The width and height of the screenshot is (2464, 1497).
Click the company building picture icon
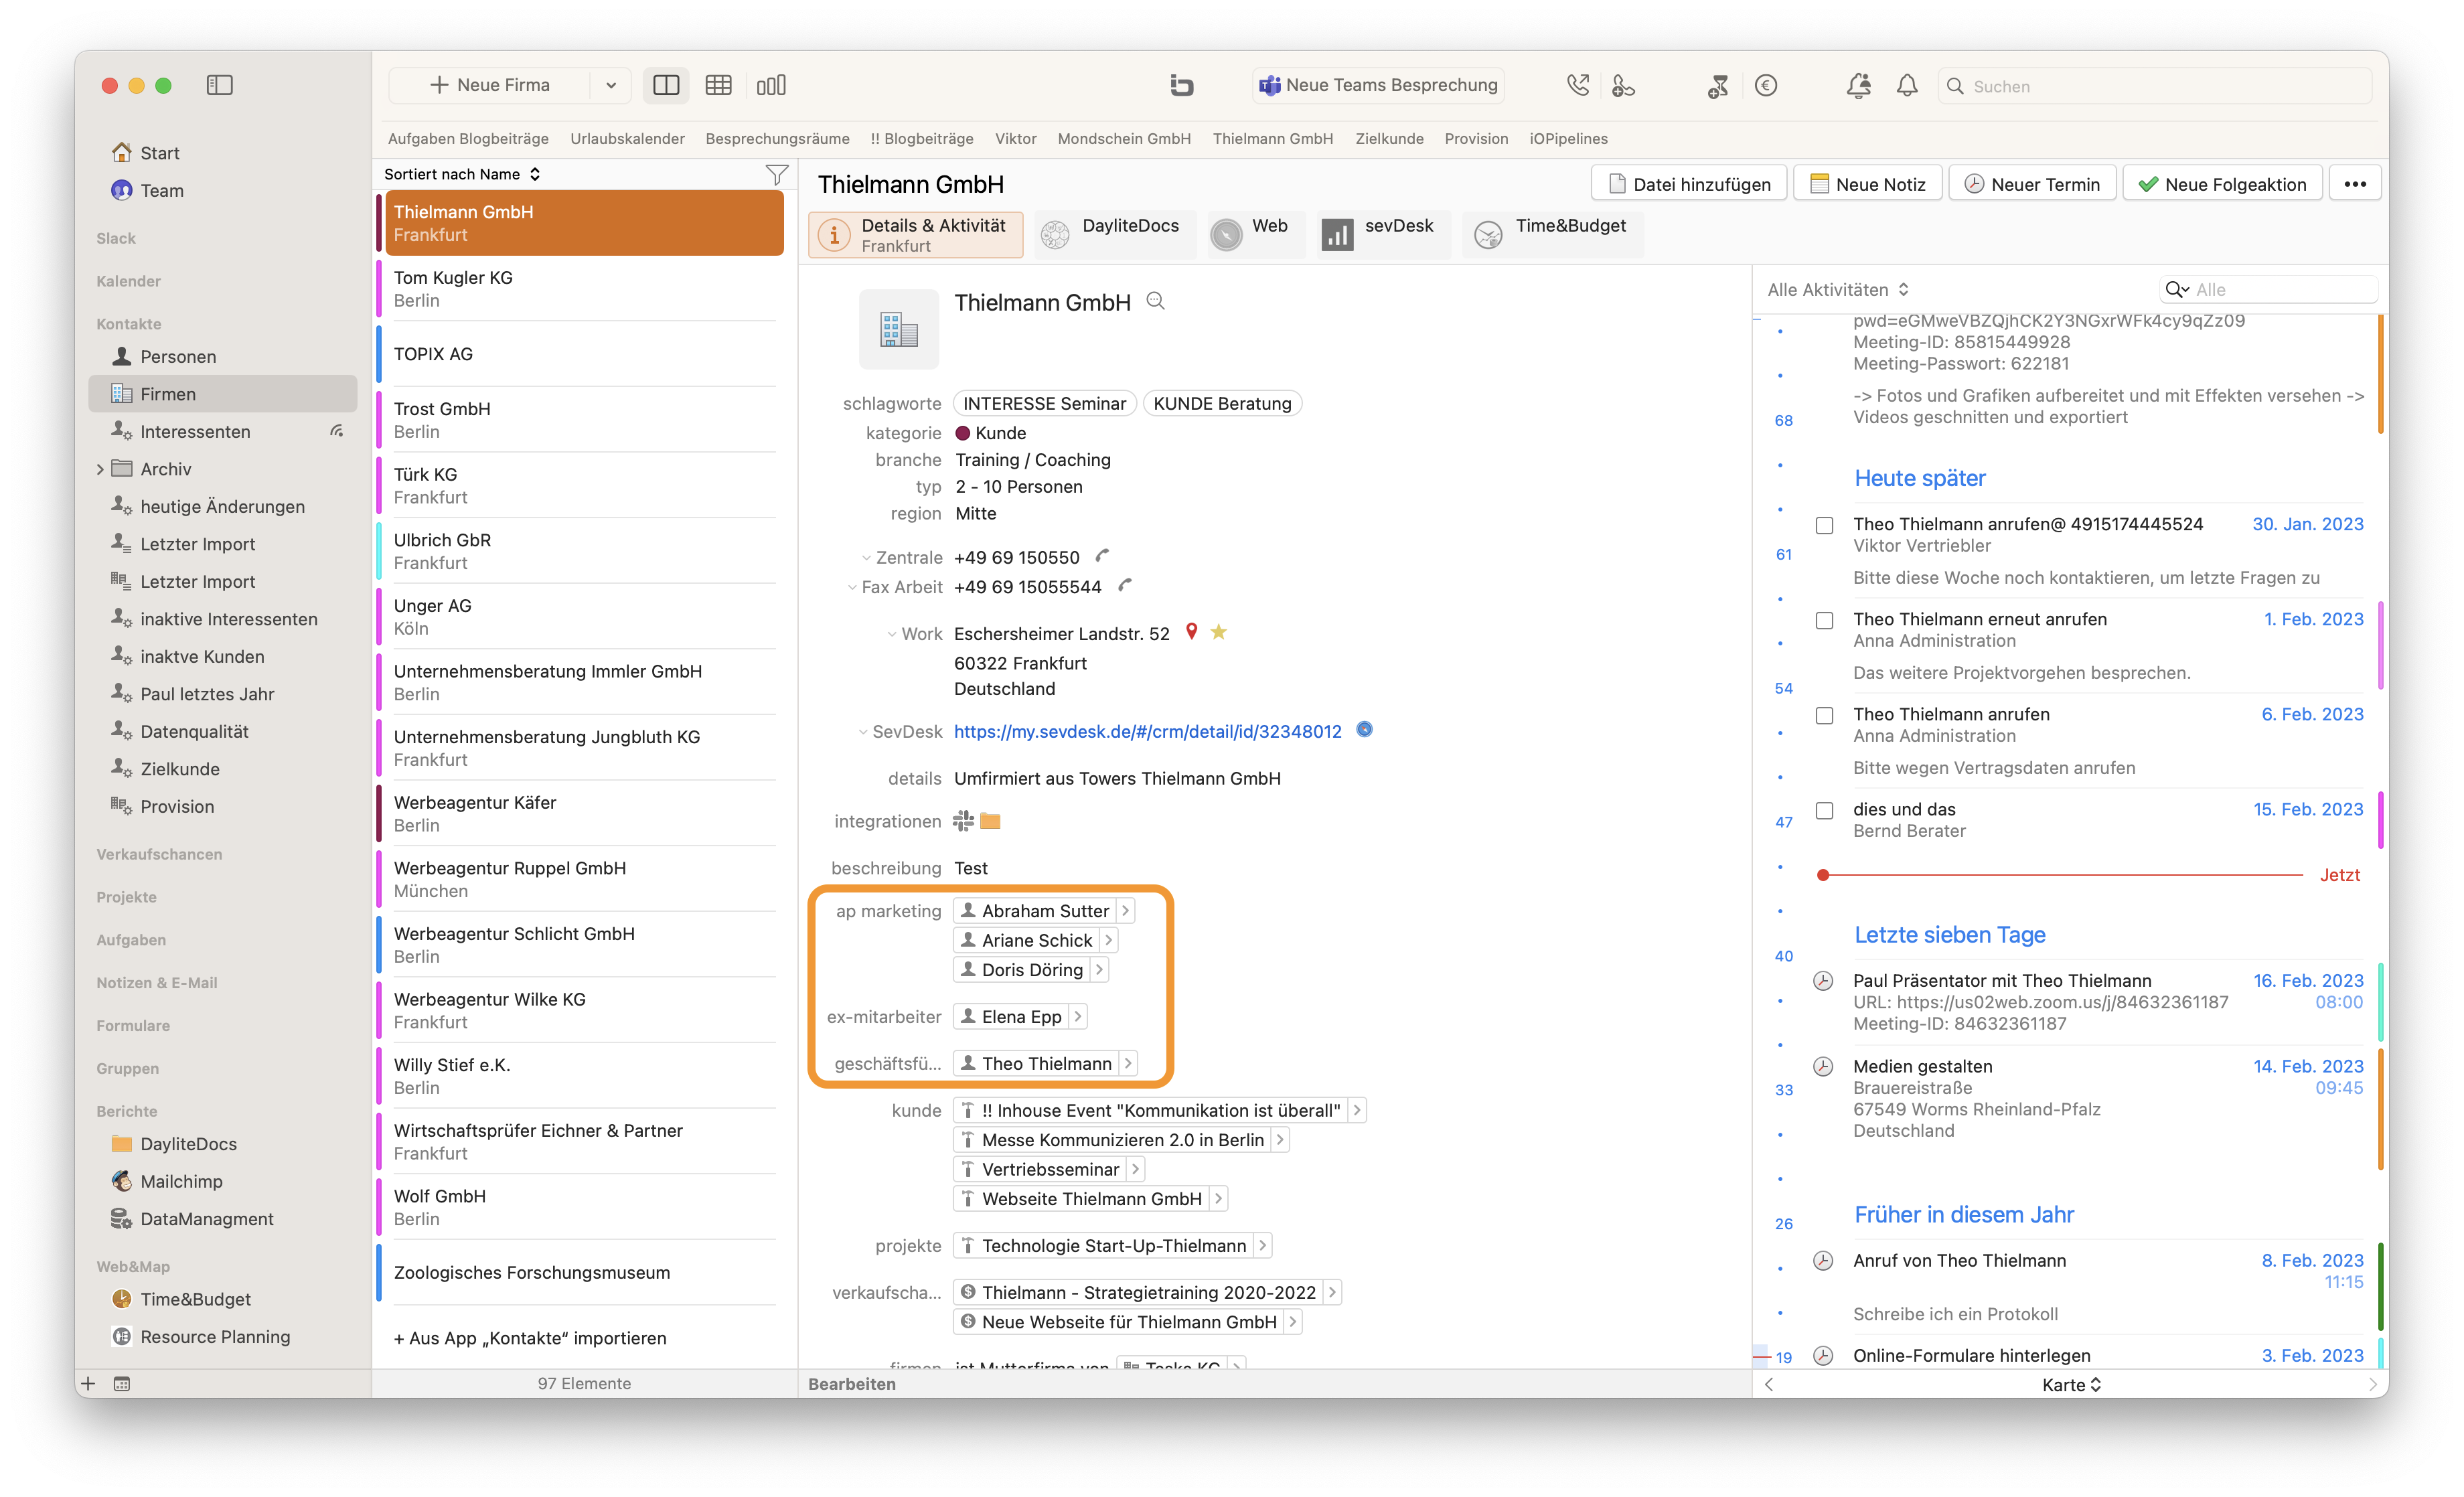tap(898, 329)
